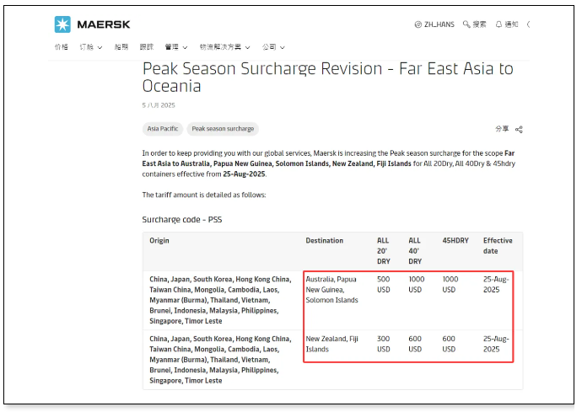Expand the chevron beside 订舱
Image resolution: width=582 pixels, height=412 pixels.
pyautogui.click(x=100, y=47)
